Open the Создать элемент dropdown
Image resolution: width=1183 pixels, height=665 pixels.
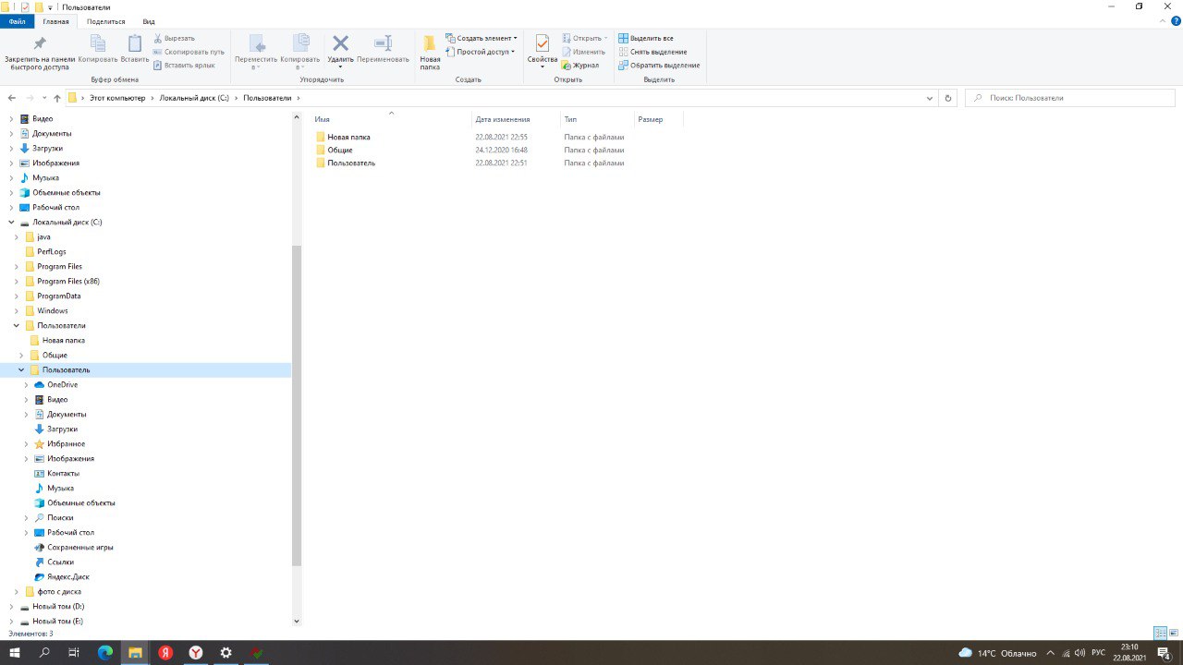point(482,39)
